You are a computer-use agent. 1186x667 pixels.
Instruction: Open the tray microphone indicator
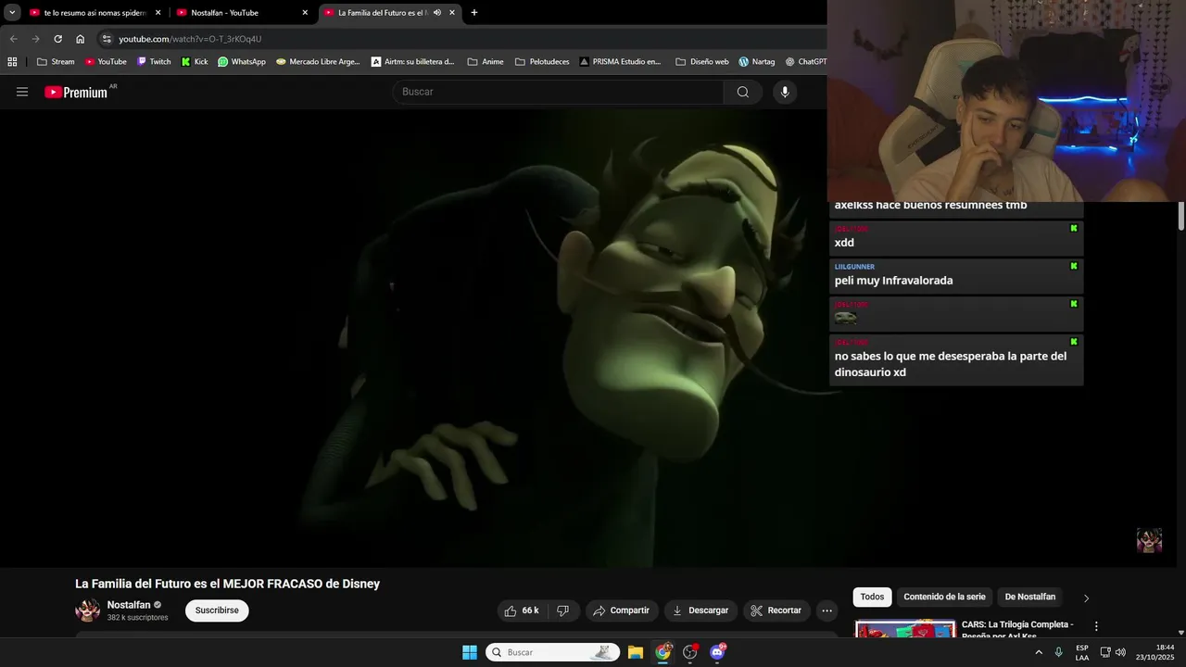[x=1059, y=652]
